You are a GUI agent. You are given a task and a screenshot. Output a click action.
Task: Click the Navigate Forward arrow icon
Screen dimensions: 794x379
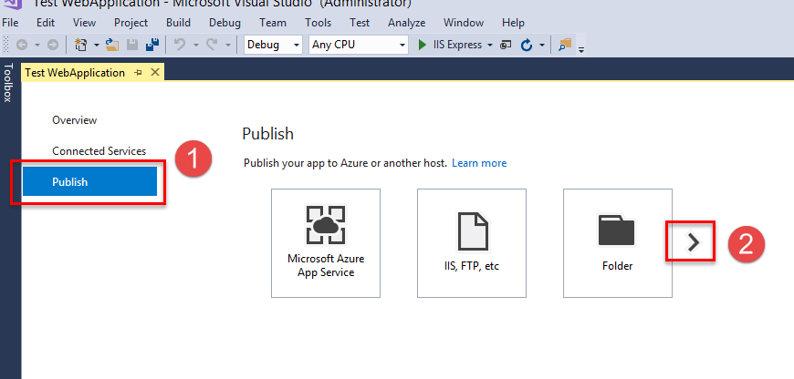[x=53, y=45]
